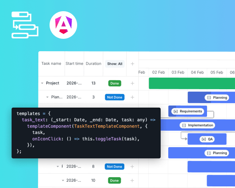Click Plan... row duration value 3

point(94,97)
